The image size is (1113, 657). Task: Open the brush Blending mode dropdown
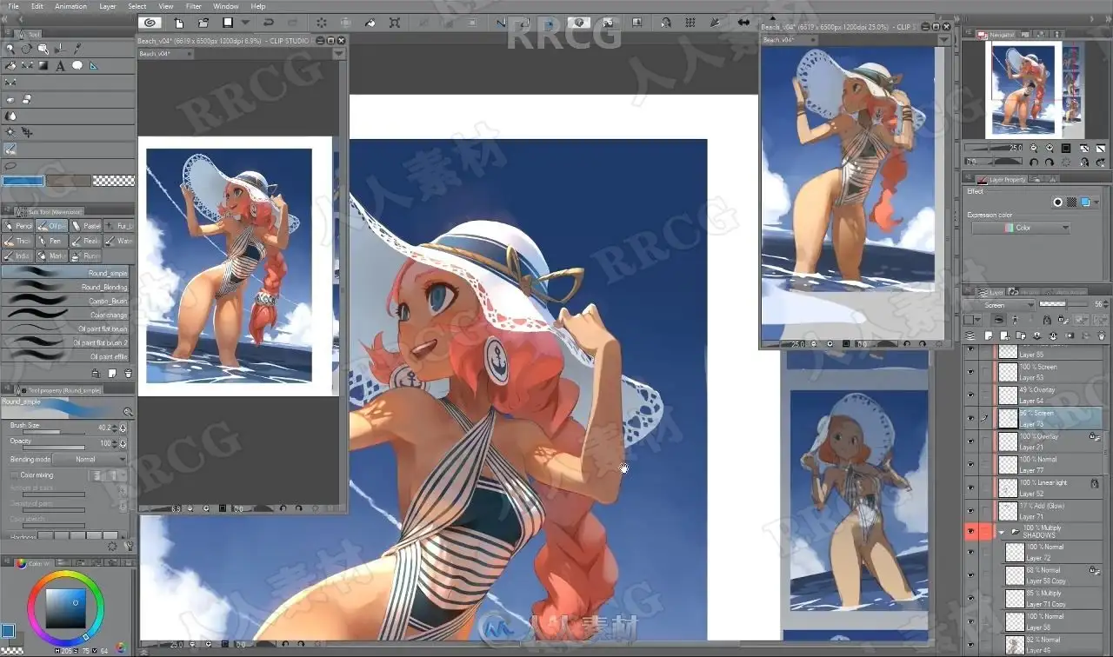(90, 459)
